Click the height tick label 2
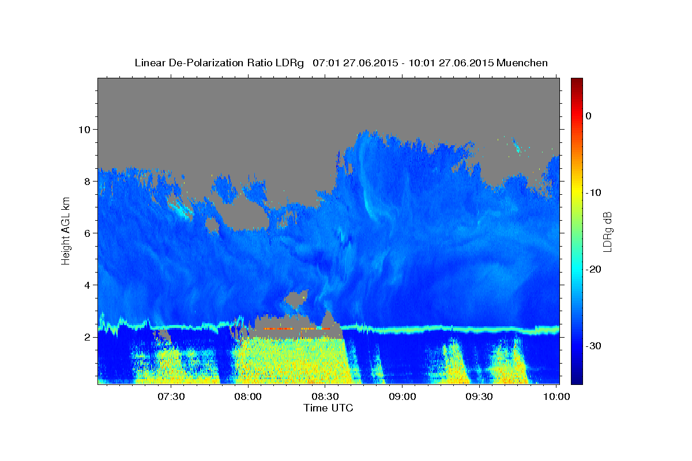The width and height of the screenshot is (692, 461). 88,337
